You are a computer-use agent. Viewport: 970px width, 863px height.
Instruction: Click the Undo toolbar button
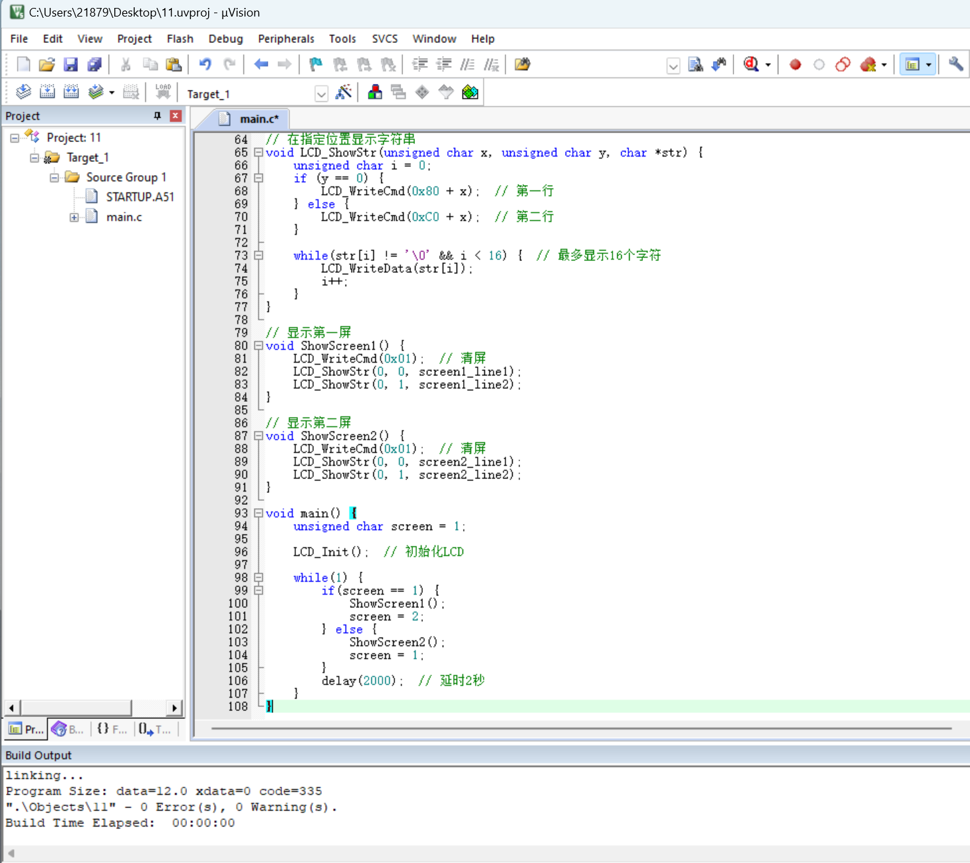pos(205,63)
